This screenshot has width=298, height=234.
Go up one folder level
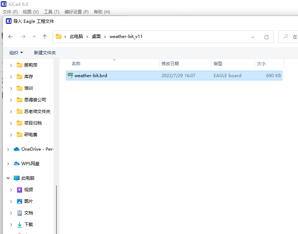tap(45, 37)
